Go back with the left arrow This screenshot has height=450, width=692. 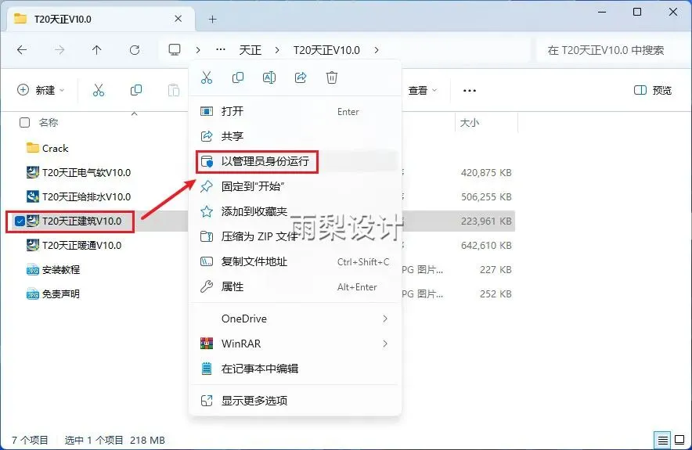pyautogui.click(x=22, y=50)
